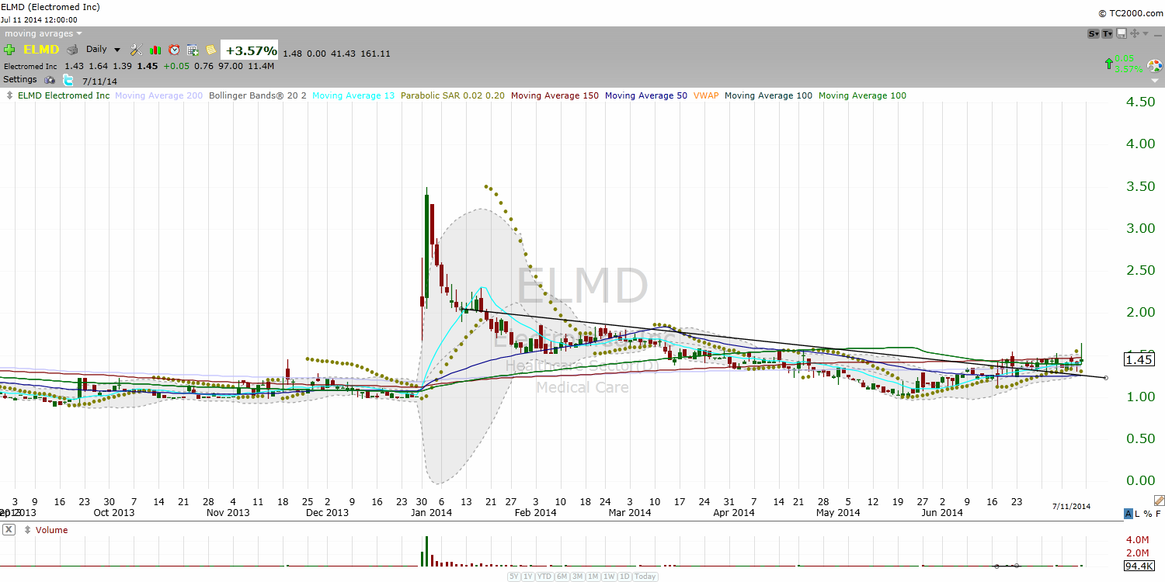
Task: Switch to the 1D time range
Action: pos(624,577)
